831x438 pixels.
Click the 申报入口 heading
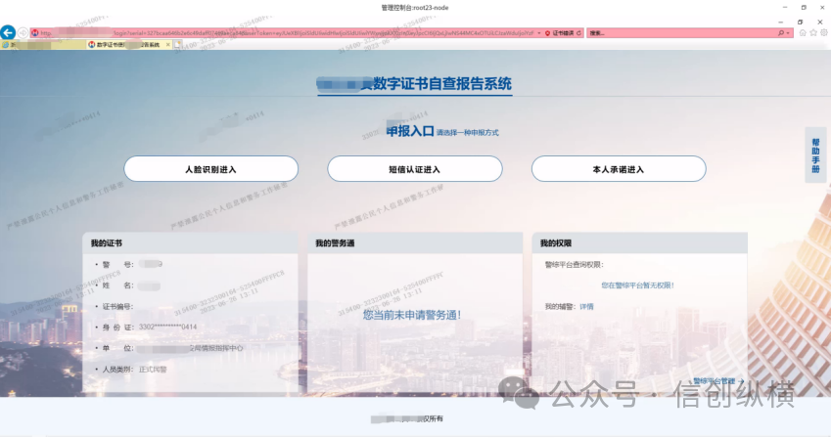click(410, 131)
